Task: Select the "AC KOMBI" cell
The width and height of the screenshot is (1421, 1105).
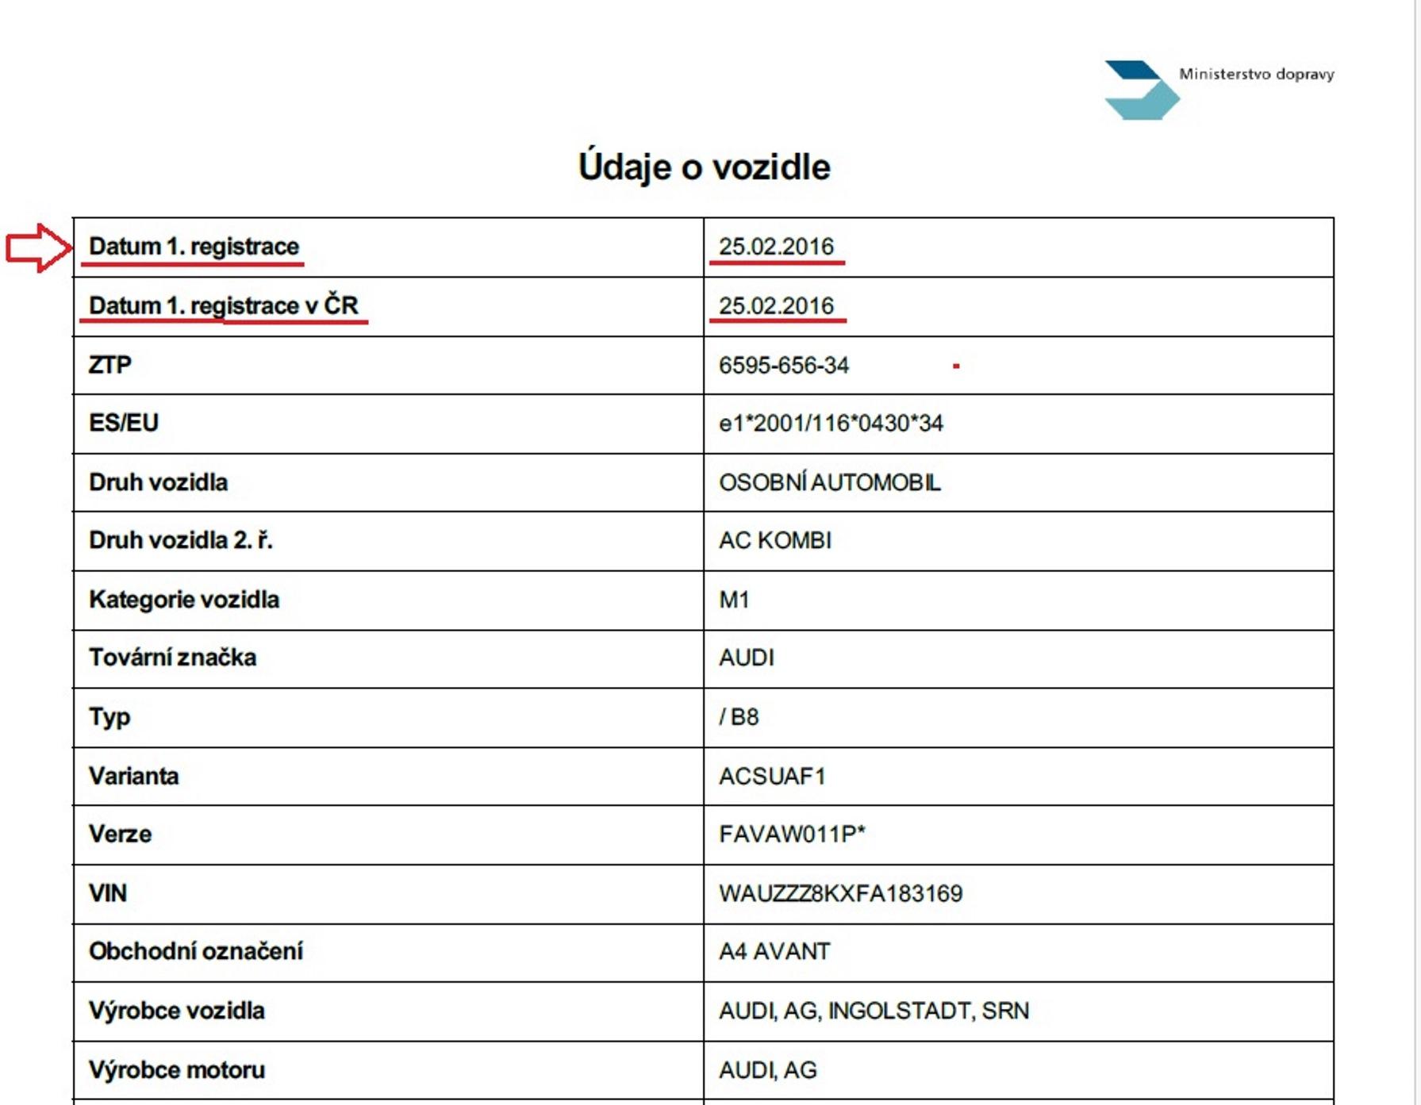Action: point(774,540)
